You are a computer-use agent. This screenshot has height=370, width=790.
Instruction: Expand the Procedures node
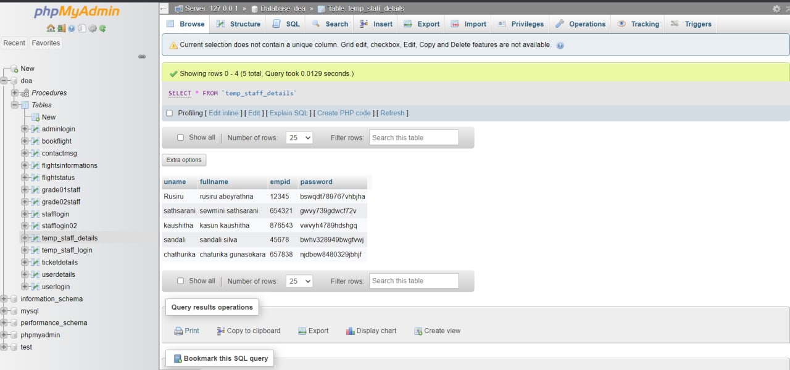tap(14, 93)
